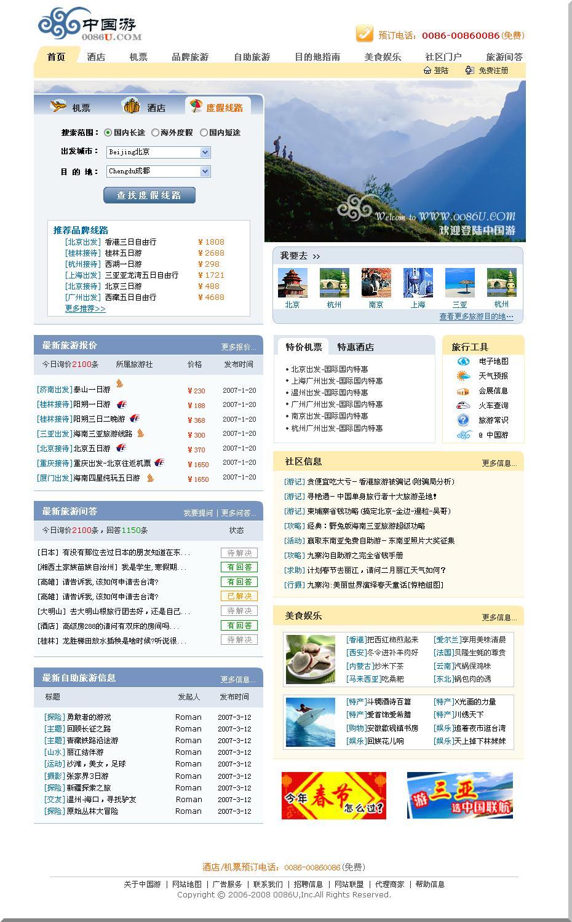Select the 海外度假 radio button
The height and width of the screenshot is (922, 572).
[156, 132]
